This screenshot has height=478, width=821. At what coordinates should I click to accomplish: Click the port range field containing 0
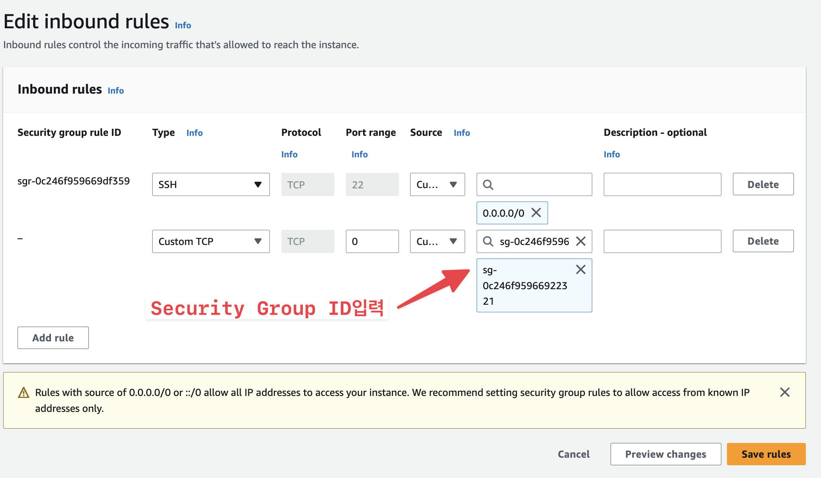[372, 241]
